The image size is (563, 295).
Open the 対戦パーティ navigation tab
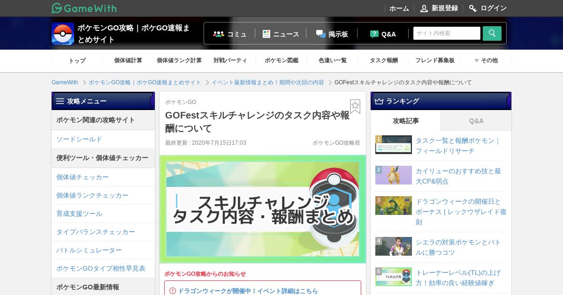pyautogui.click(x=230, y=60)
